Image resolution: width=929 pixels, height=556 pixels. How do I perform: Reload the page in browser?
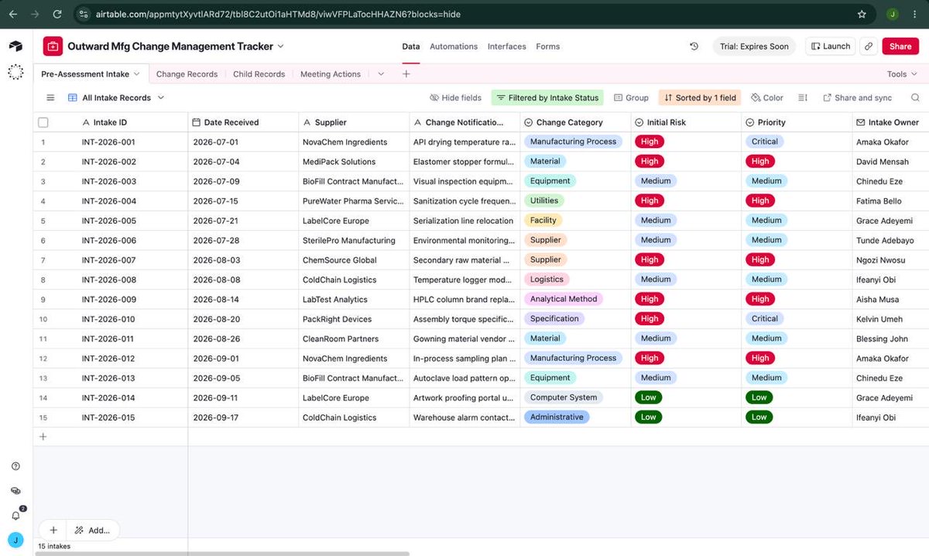57,14
